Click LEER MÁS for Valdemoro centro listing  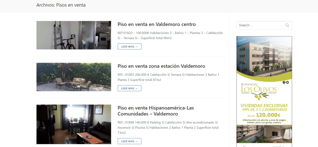[x=129, y=47]
